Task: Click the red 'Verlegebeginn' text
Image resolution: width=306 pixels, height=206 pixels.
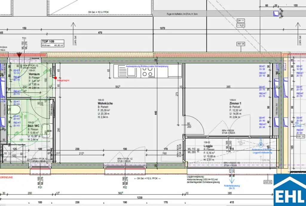Action: [63, 80]
